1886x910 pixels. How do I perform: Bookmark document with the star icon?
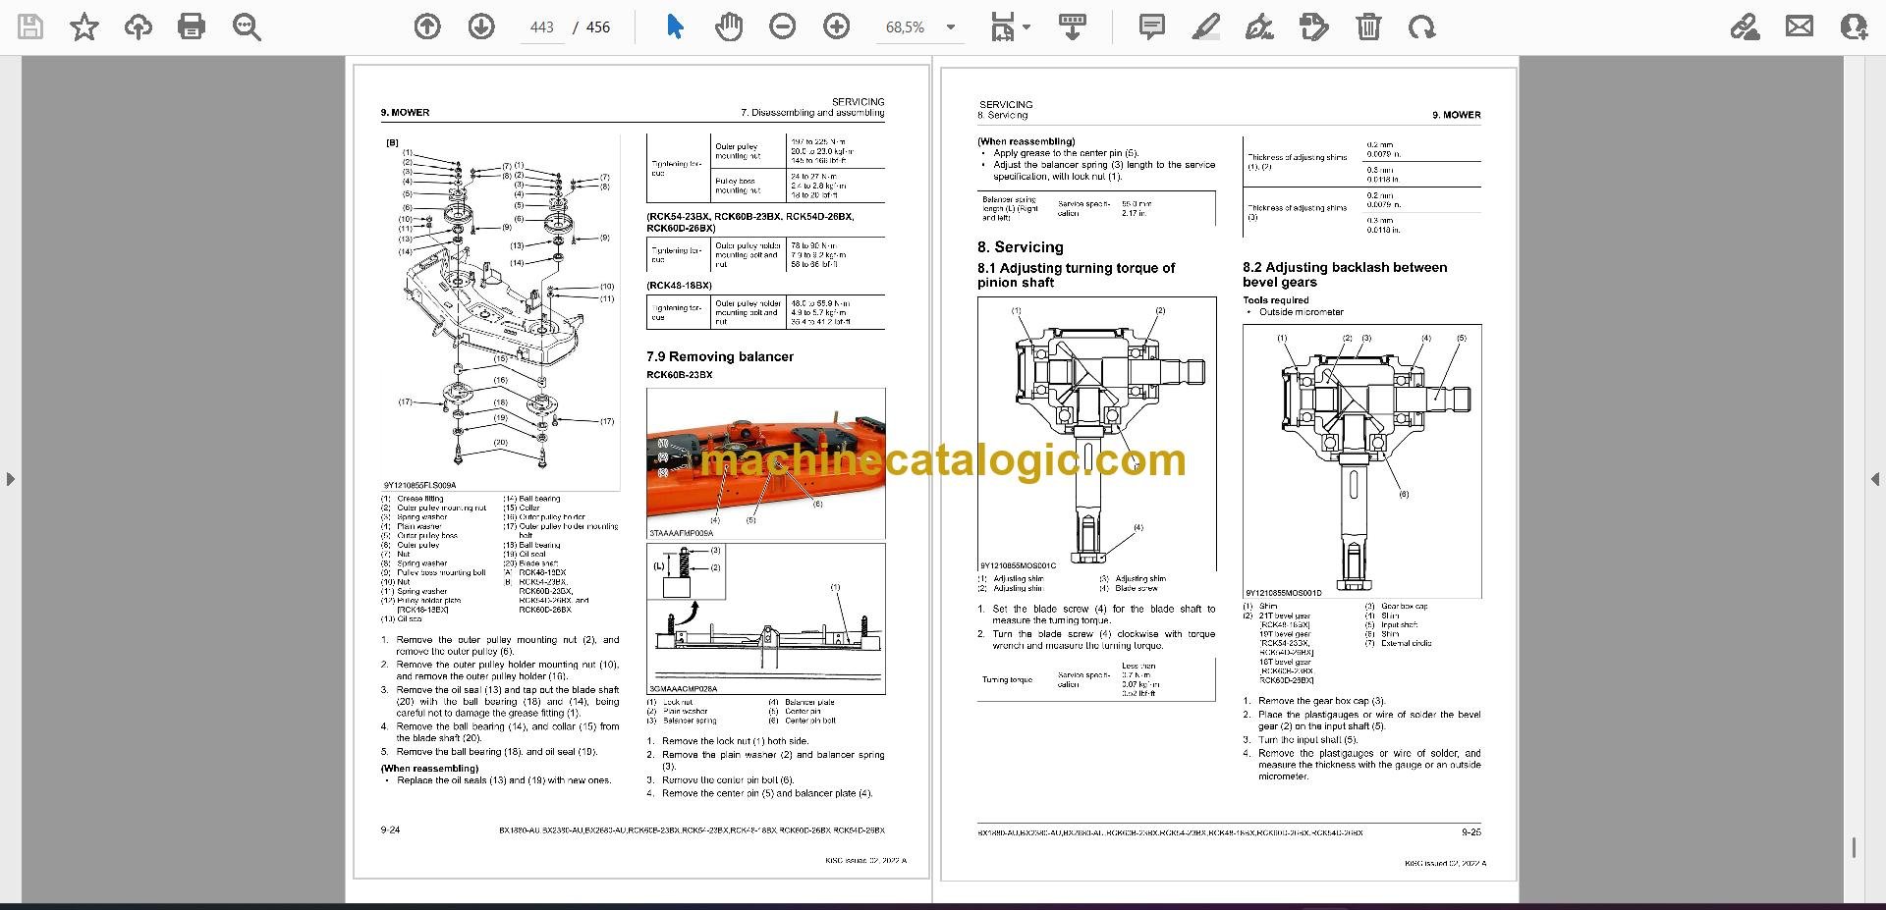pos(84,27)
